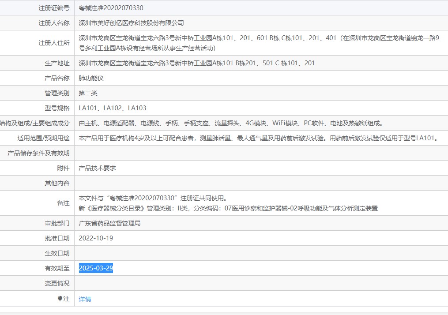
Task: Click the 产品技术要求 attachment text
Action: (97, 168)
